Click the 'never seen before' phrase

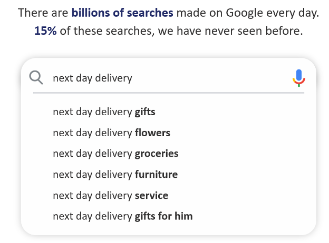pyautogui.click(x=254, y=31)
